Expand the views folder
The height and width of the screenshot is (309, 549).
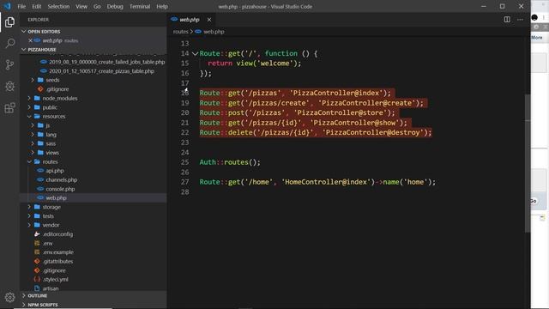[x=52, y=153]
